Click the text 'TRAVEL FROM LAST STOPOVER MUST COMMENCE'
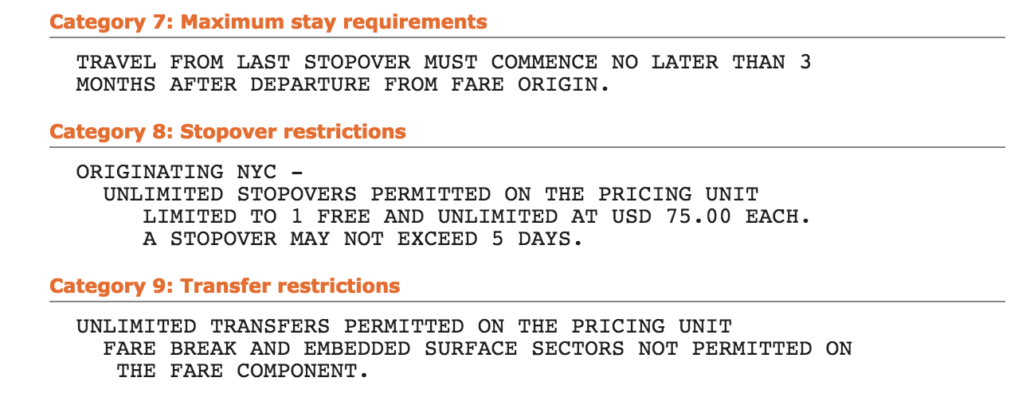The height and width of the screenshot is (401, 1026). coord(336,62)
